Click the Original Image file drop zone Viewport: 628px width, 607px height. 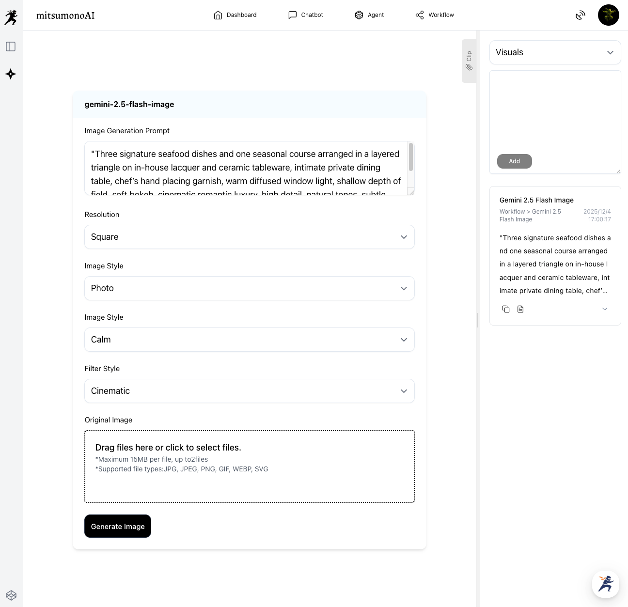249,467
